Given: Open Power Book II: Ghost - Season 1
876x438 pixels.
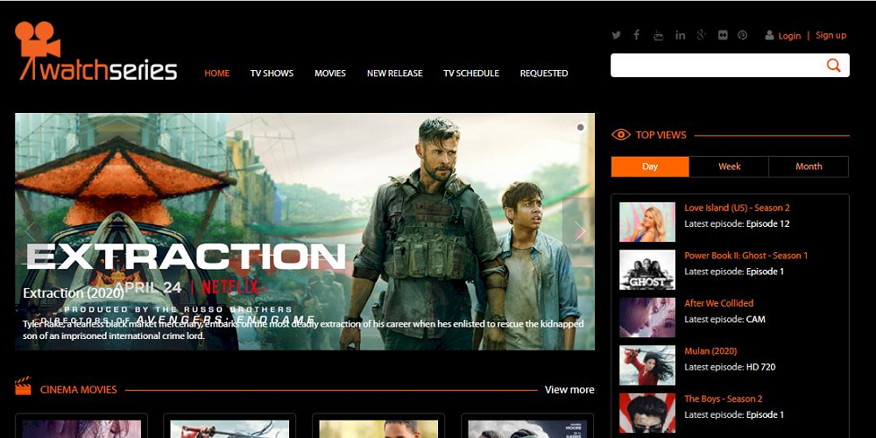Looking at the screenshot, I should (x=745, y=255).
